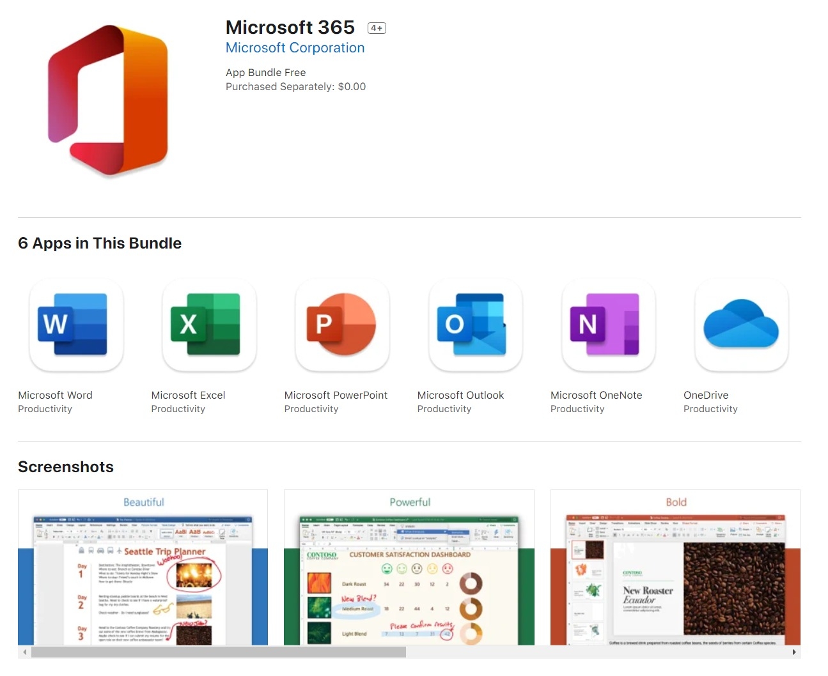Image resolution: width=828 pixels, height=676 pixels.
Task: Open the Microsoft Outlook text label
Action: pos(460,395)
